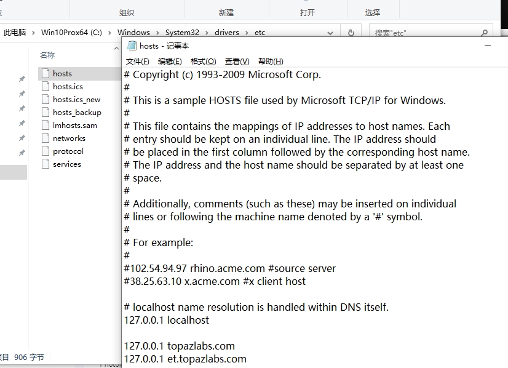Viewport: 508px width, 368px height.
Task: Click the Copyright 1993-2009 Microsoft Corp. line
Action: [222, 74]
